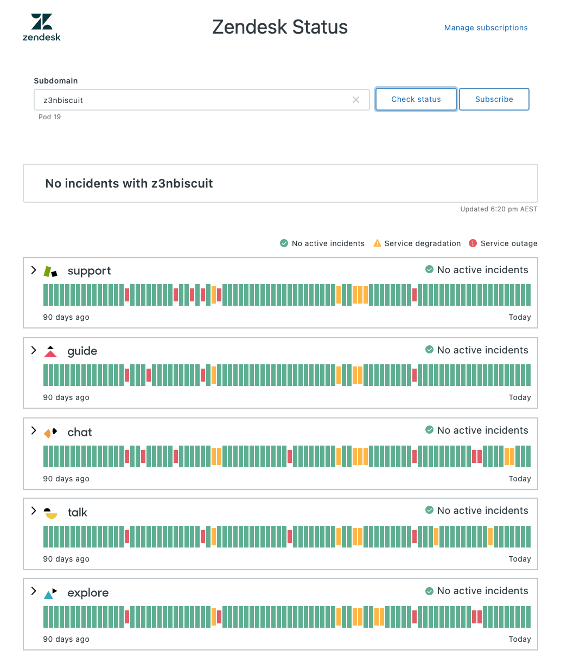Click '90 days ago' under chat timeline
561x657 pixels.
tap(66, 479)
